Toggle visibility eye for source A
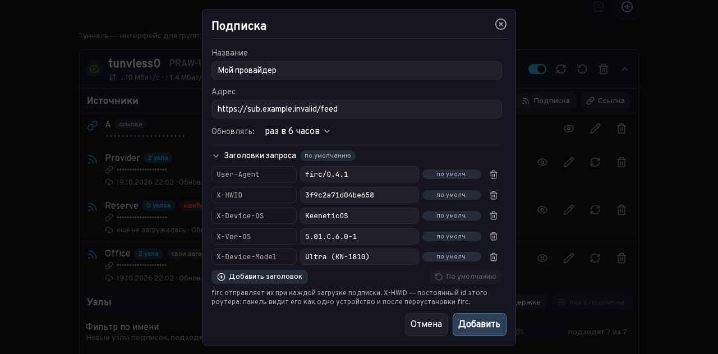Viewport: 718px width, 354px height. pos(569,128)
